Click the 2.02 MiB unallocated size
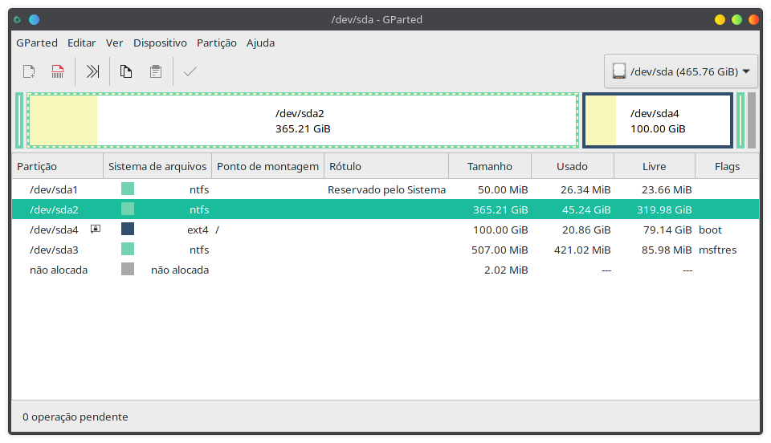Image resolution: width=771 pixels, height=443 pixels. 506,269
